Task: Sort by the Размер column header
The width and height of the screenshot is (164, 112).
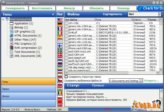Action: (153, 20)
